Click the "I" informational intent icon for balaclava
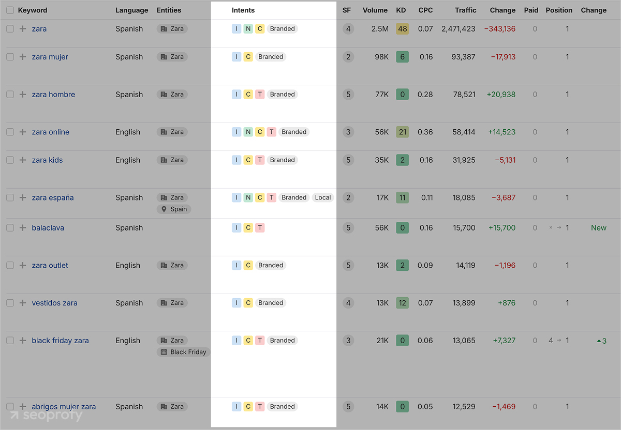The width and height of the screenshot is (621, 430). click(x=236, y=227)
